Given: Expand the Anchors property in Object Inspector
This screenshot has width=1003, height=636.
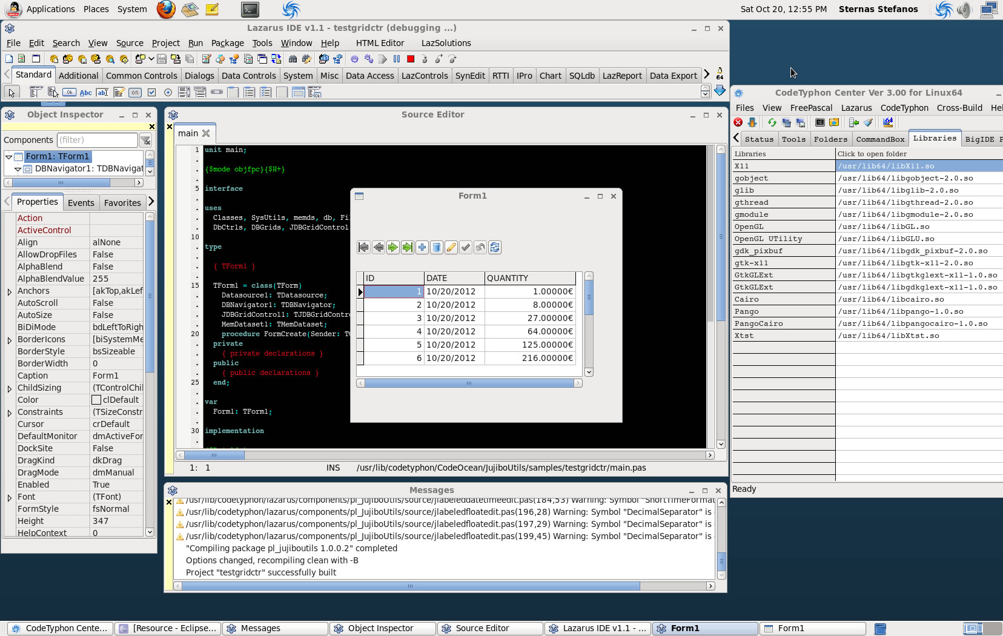Looking at the screenshot, I should click(10, 291).
